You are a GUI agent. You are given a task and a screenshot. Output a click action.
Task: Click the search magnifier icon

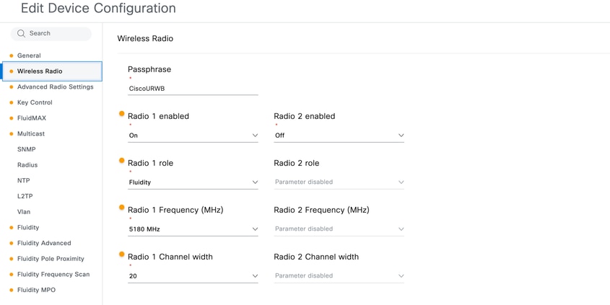coord(22,33)
